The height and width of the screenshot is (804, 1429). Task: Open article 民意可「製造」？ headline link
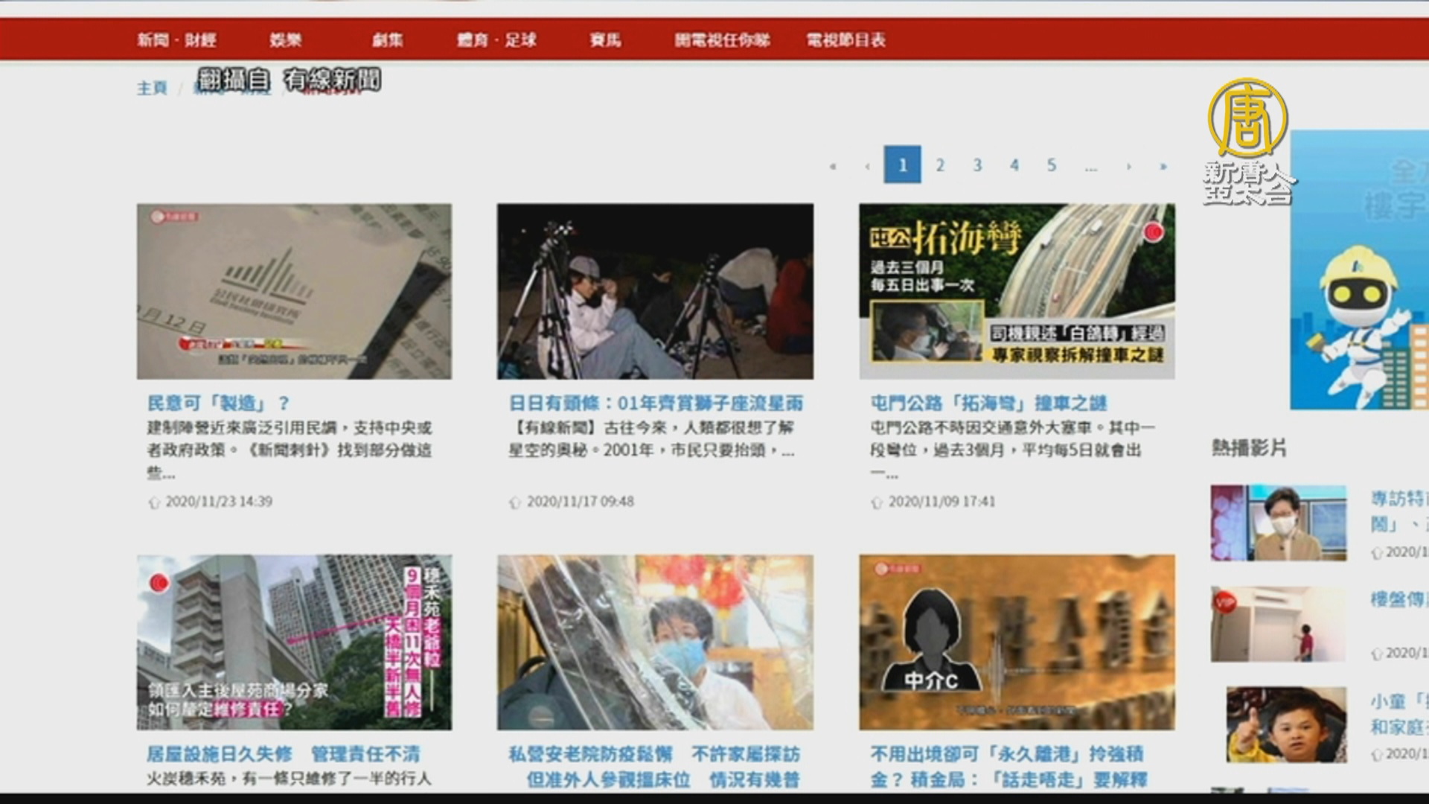click(x=218, y=403)
